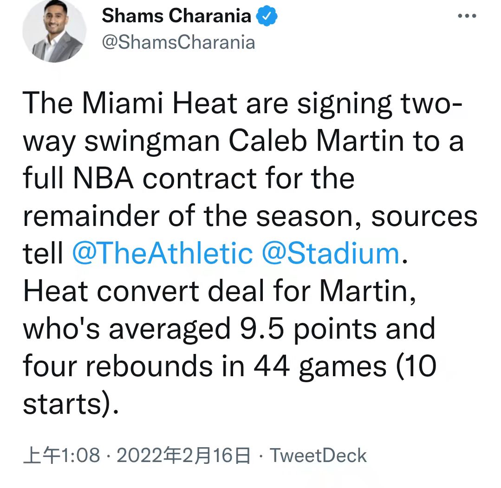This screenshot has width=501, height=488.
Task: Click the phrase "full NBA contract"
Action: click(140, 178)
